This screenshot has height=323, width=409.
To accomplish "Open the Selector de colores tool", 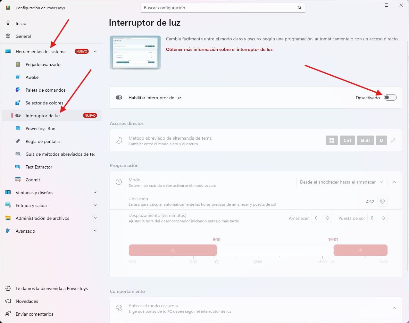I will click(x=51, y=103).
